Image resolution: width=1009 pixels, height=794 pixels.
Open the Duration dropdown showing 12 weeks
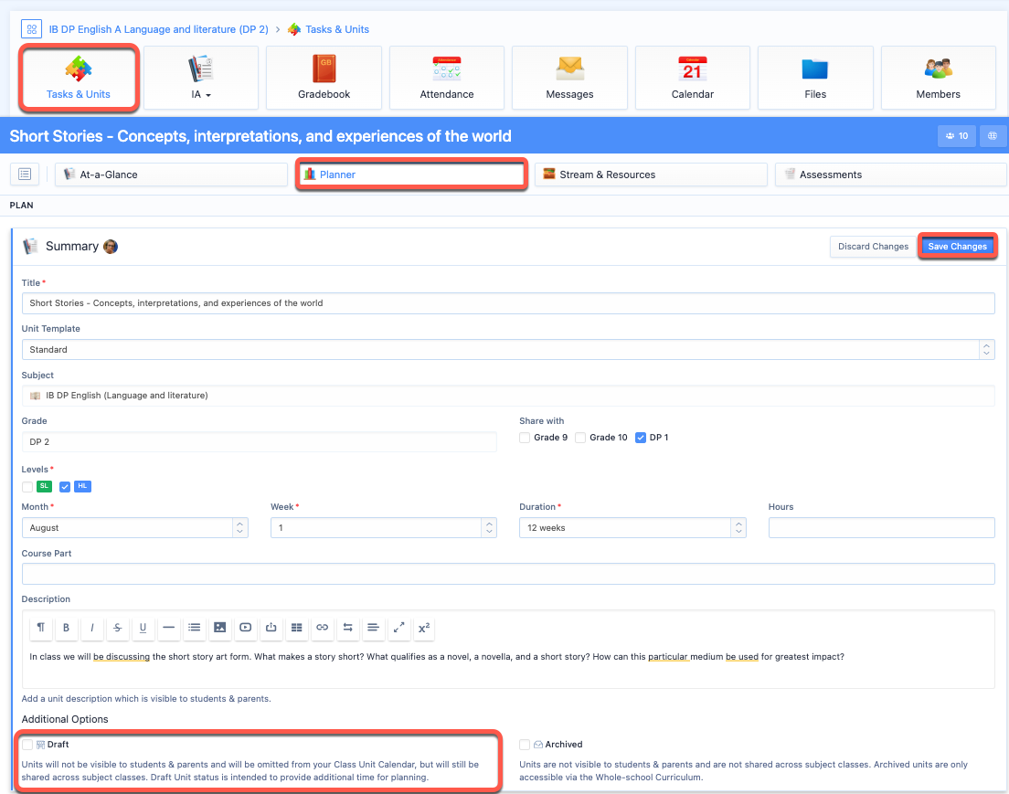pyautogui.click(x=632, y=527)
